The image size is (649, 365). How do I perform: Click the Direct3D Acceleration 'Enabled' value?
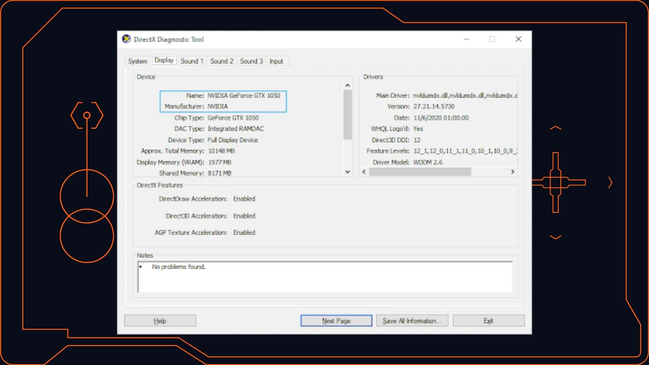(244, 216)
